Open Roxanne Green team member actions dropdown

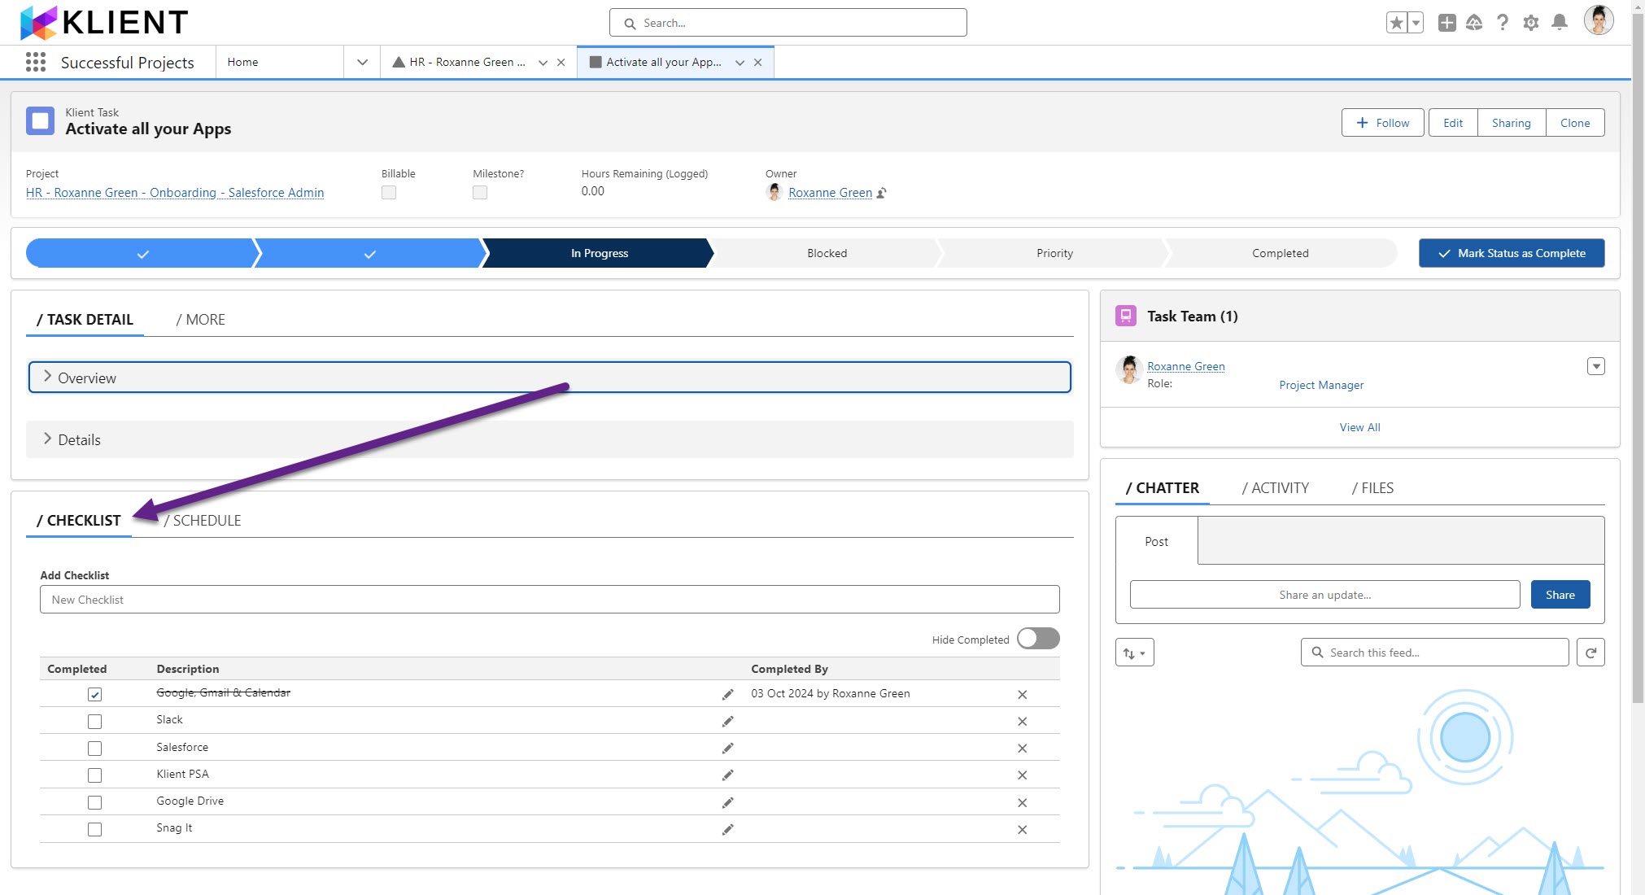[x=1595, y=366]
